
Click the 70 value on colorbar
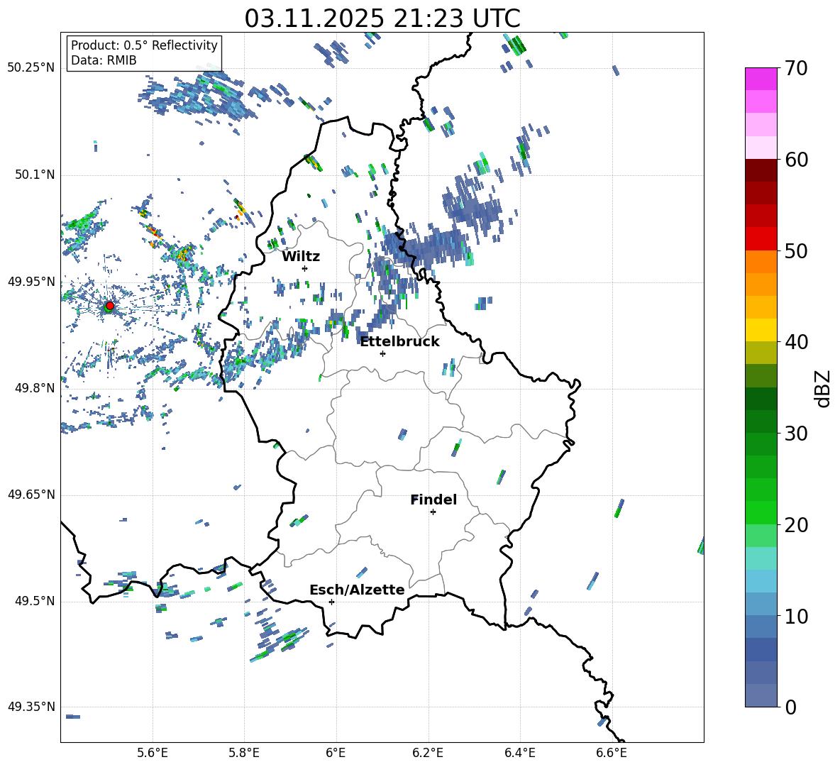(x=796, y=69)
